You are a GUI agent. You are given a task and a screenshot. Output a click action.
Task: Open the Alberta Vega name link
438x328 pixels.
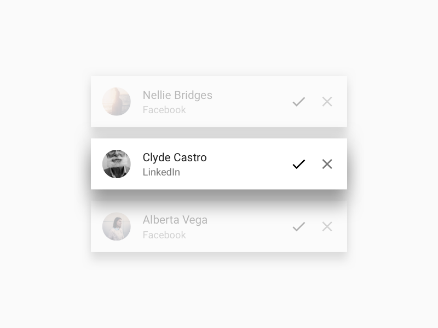[x=175, y=220]
